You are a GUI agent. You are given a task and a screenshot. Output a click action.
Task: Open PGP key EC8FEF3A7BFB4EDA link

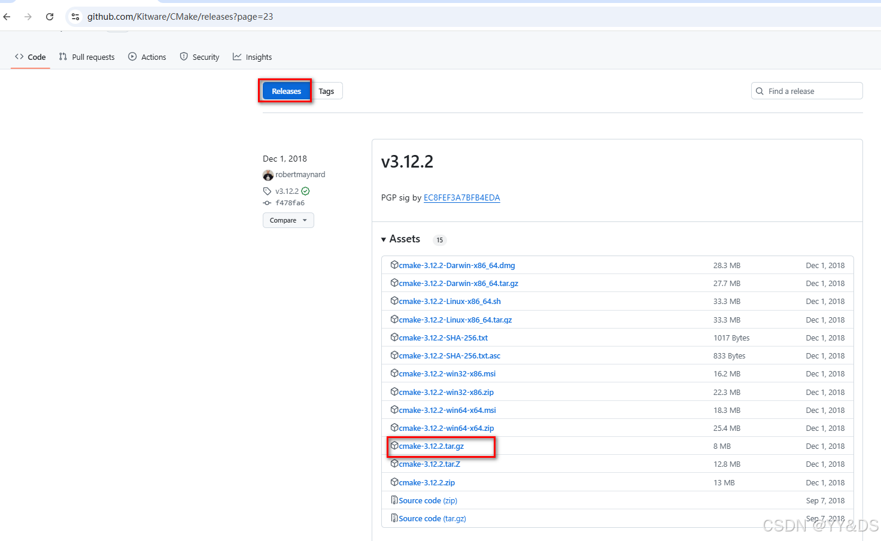click(x=461, y=197)
